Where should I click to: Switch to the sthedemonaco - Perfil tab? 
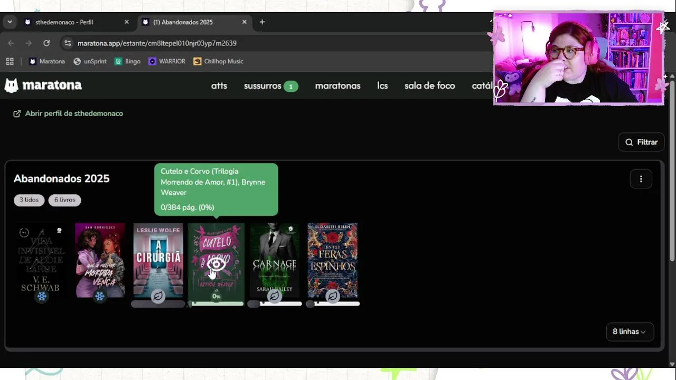(x=77, y=22)
